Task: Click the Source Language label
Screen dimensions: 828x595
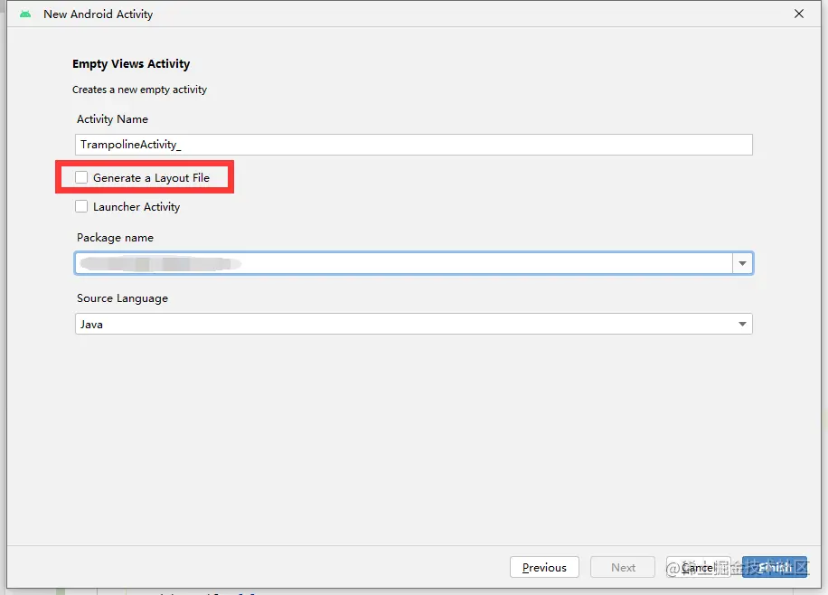Action: click(x=123, y=298)
